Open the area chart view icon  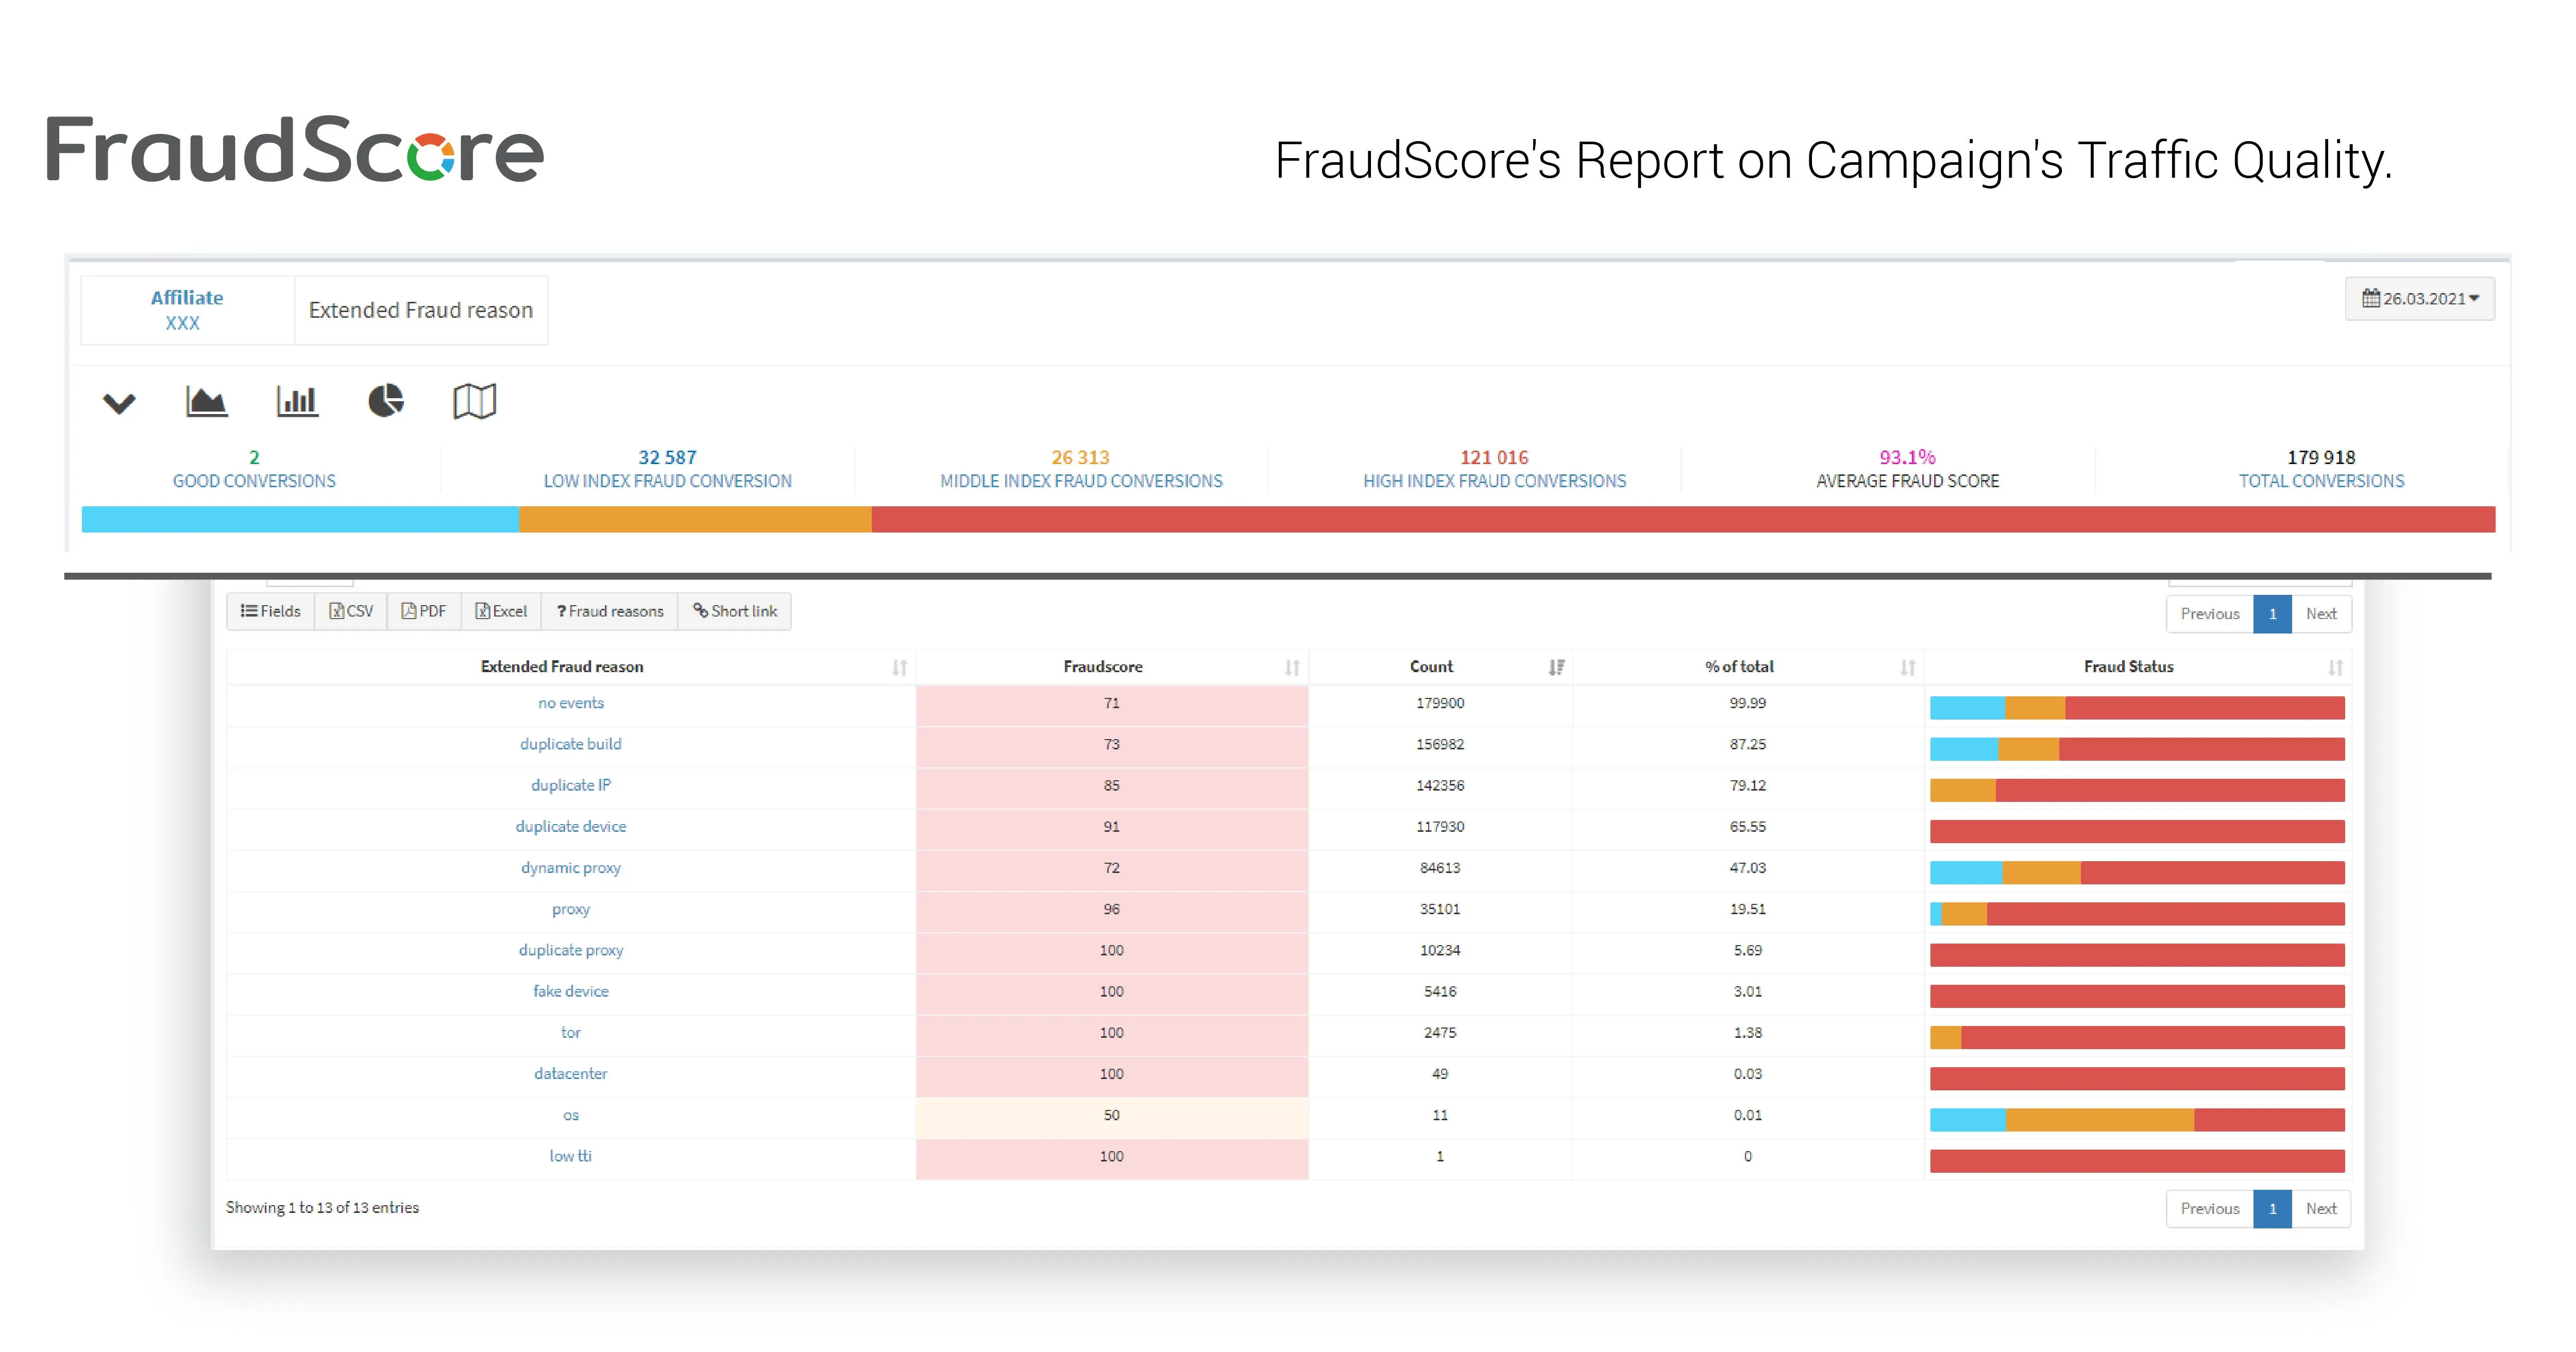tap(206, 402)
